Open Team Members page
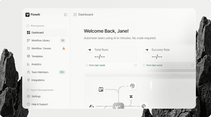 tap(46, 72)
